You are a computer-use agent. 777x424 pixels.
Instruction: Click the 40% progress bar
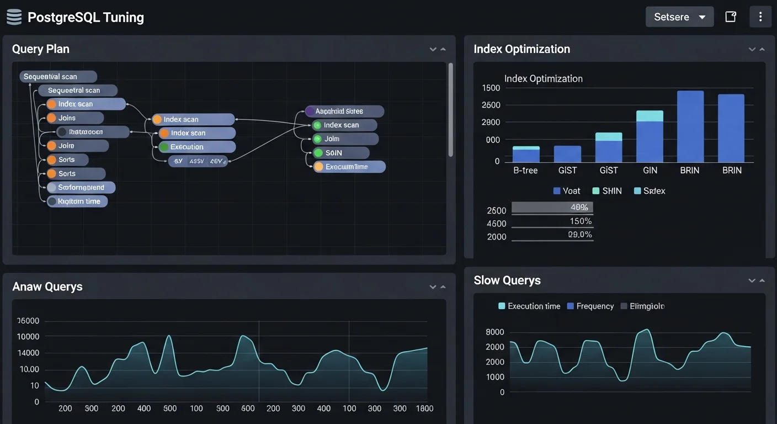click(x=552, y=208)
